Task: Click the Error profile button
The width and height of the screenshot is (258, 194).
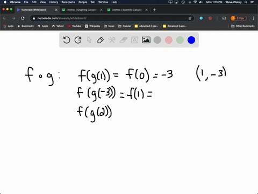Action: tap(239, 18)
